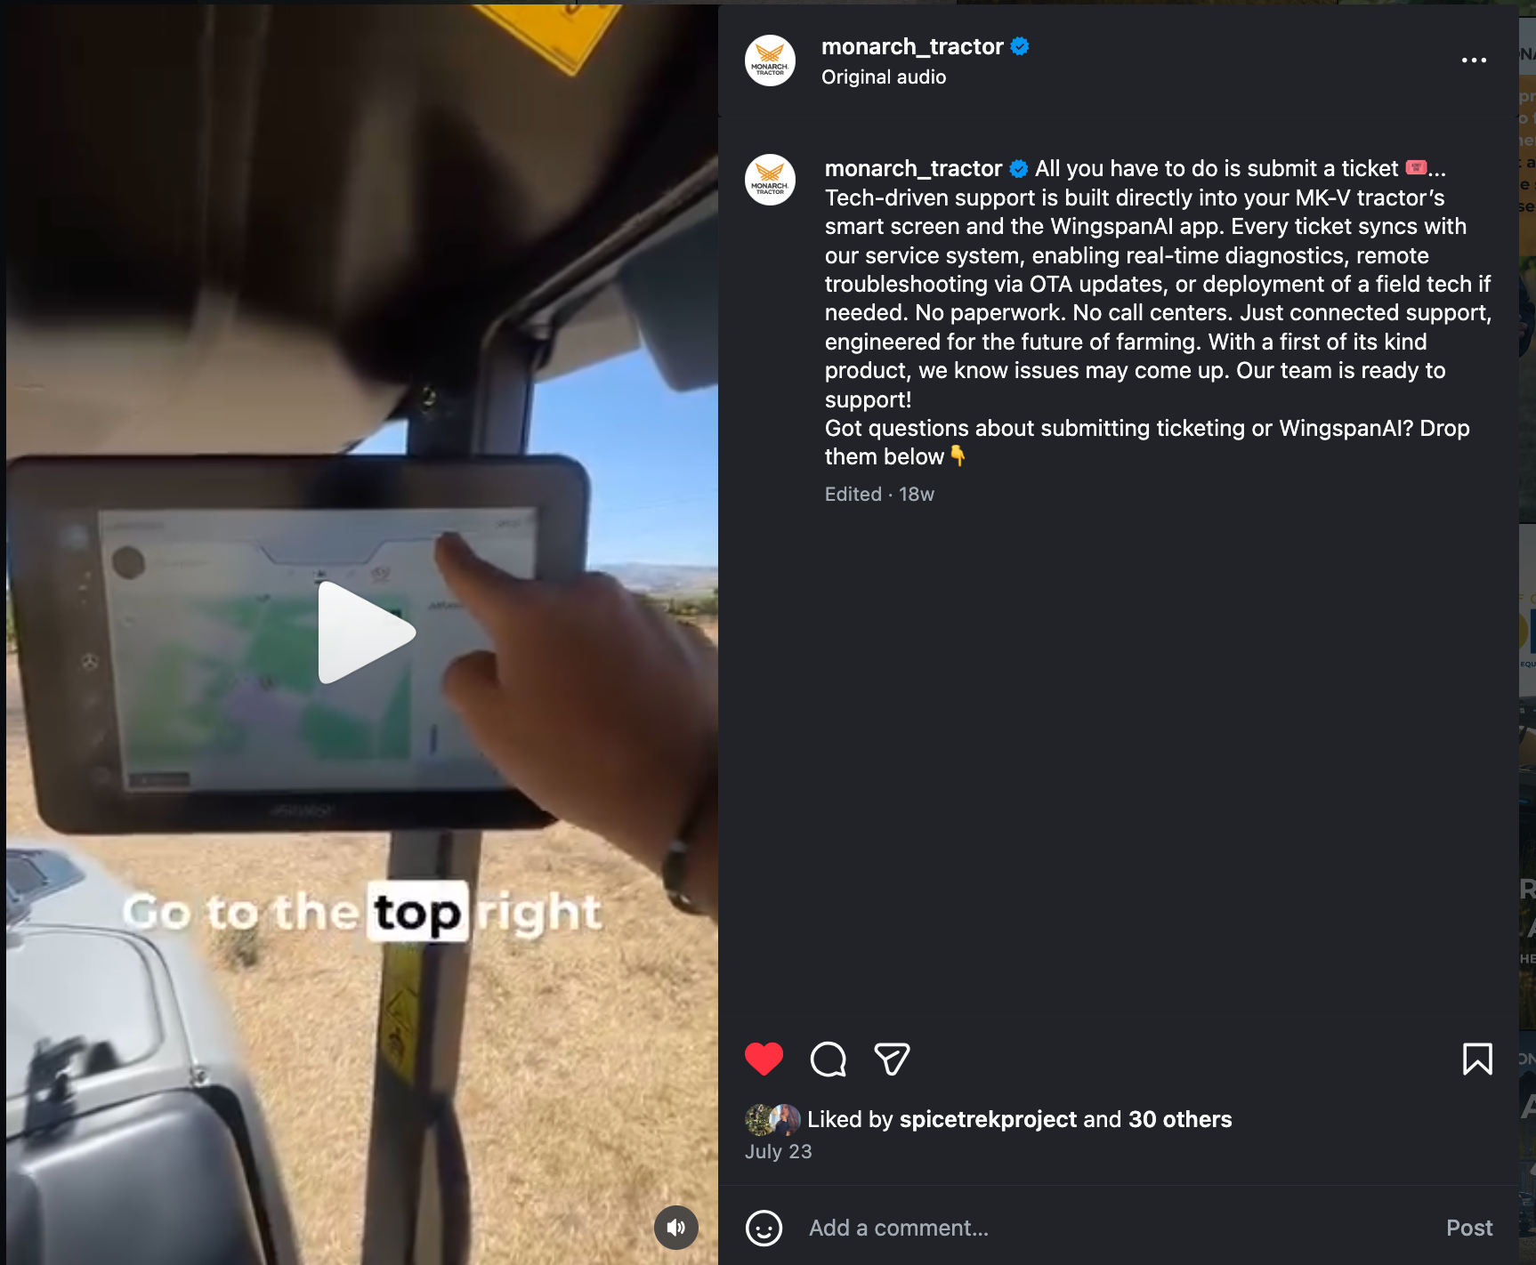Unlike the post with the red heart
The width and height of the screenshot is (1536, 1265).
(x=764, y=1059)
